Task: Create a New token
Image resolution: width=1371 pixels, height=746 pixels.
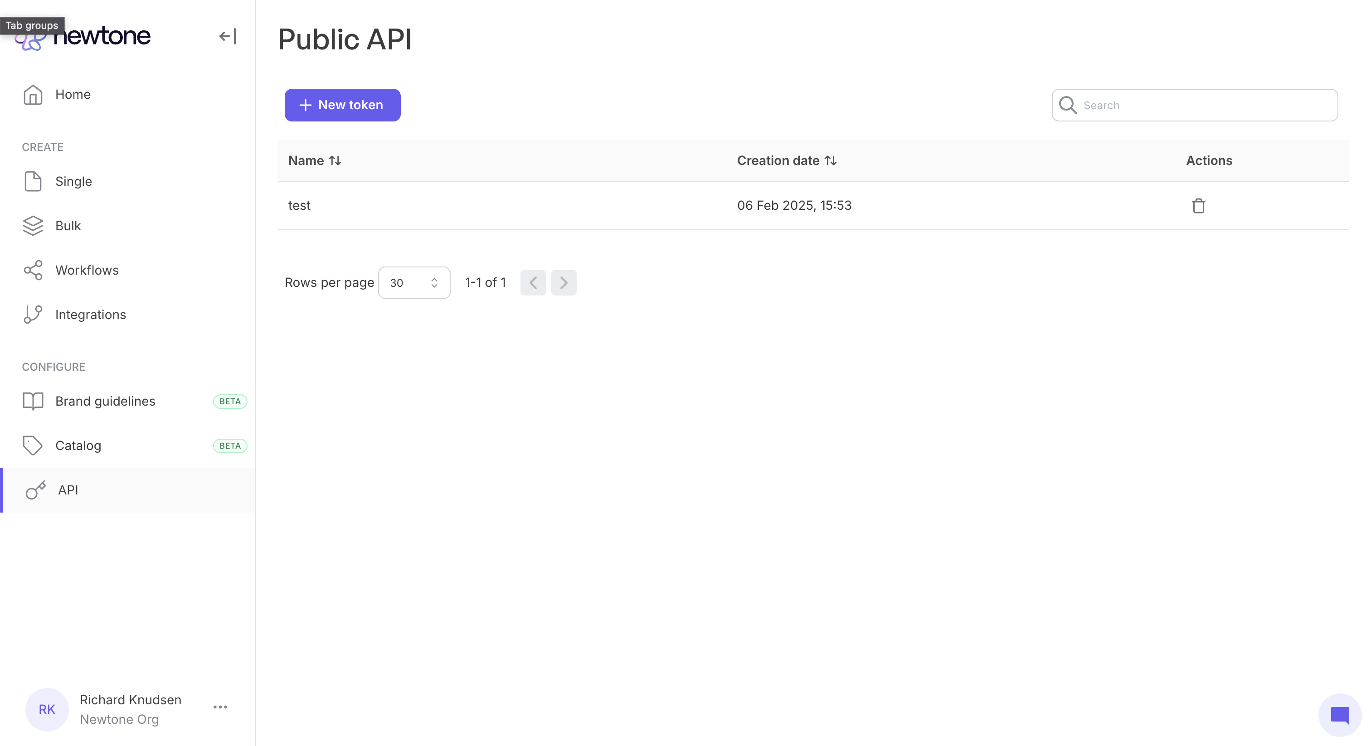Action: click(342, 105)
